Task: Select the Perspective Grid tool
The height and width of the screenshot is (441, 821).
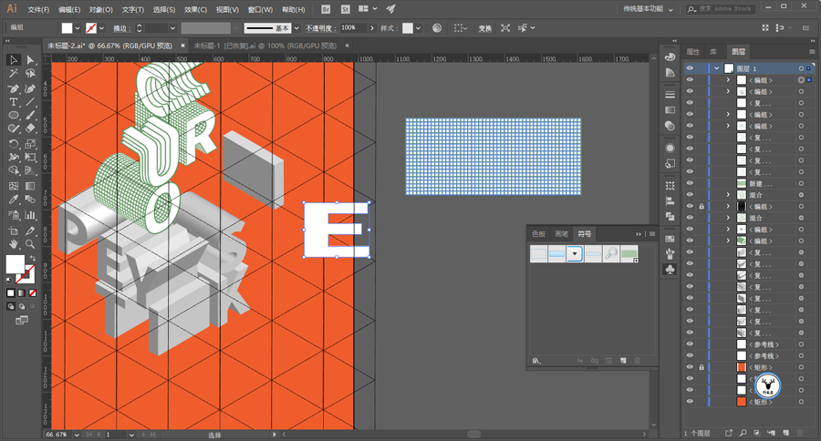Action: coord(30,170)
